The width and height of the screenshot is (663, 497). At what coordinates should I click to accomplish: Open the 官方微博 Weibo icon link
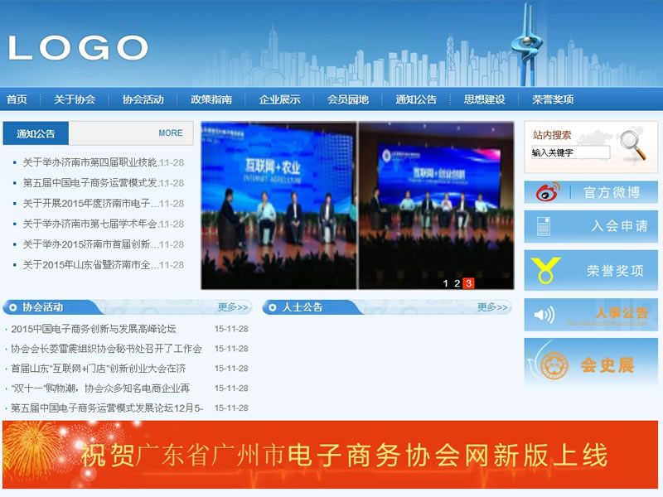click(x=546, y=192)
